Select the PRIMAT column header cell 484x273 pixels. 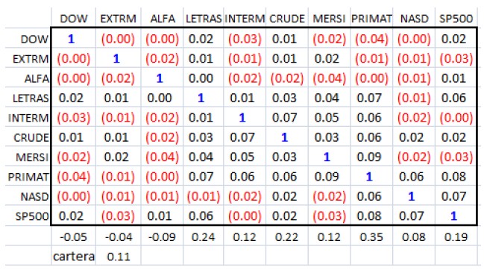click(x=371, y=19)
